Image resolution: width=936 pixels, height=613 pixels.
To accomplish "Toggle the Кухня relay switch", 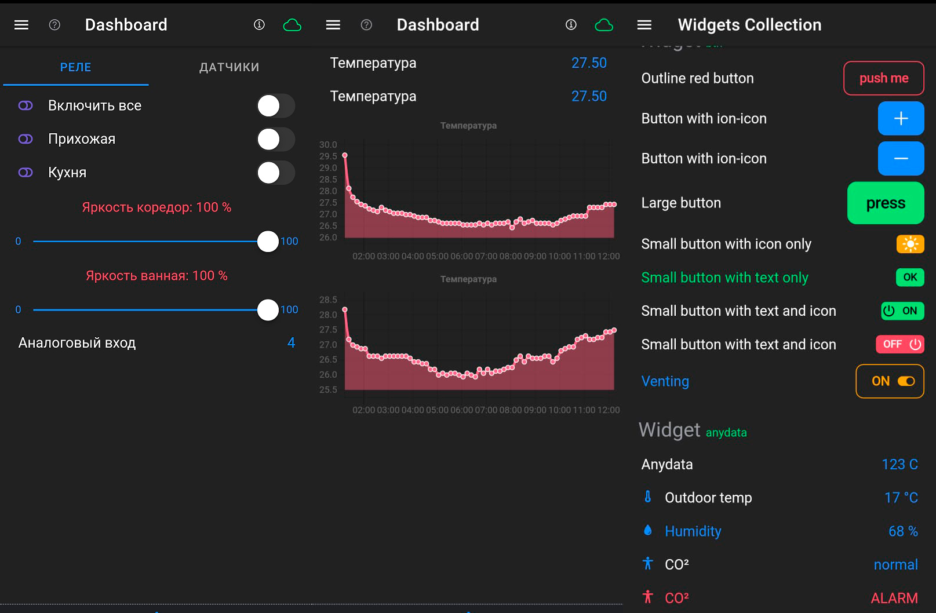I will click(276, 173).
